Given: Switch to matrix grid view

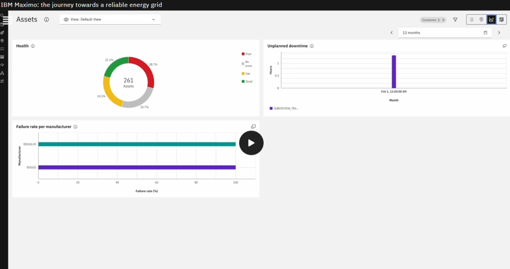Looking at the screenshot, I should (501, 20).
